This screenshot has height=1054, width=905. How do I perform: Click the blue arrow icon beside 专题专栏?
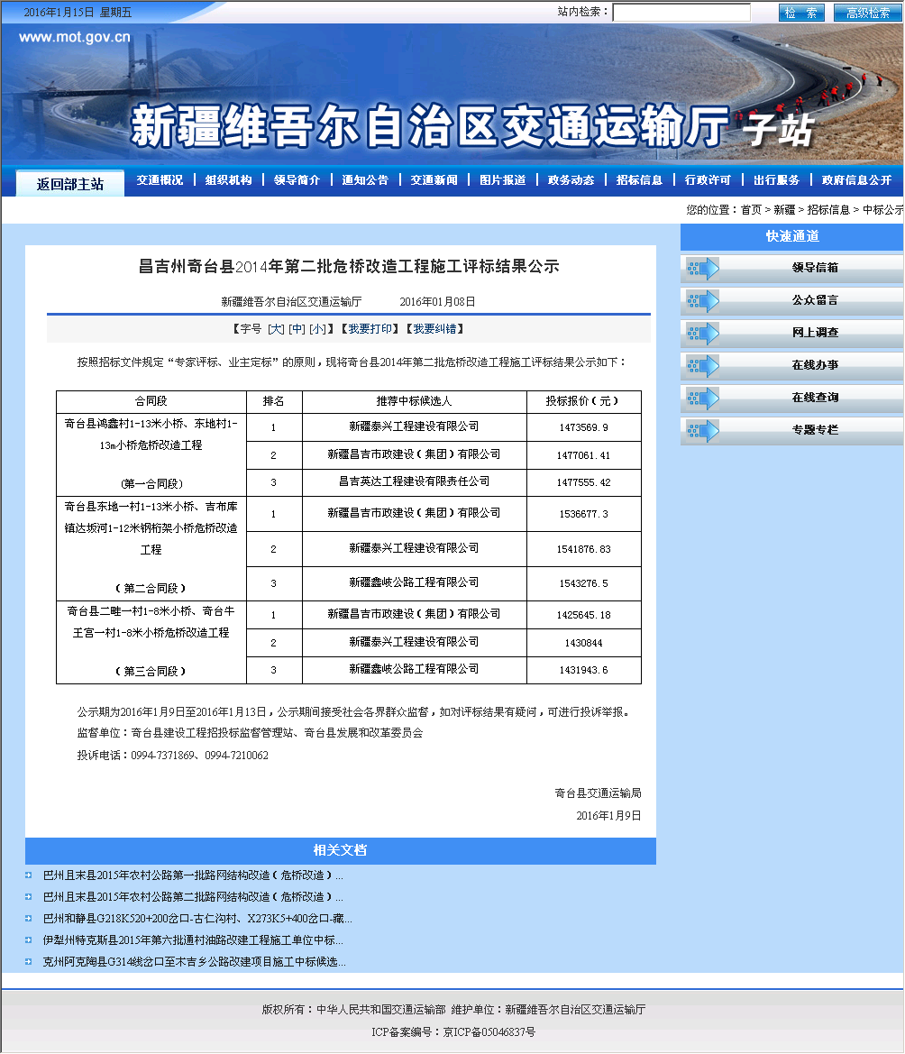tap(703, 431)
